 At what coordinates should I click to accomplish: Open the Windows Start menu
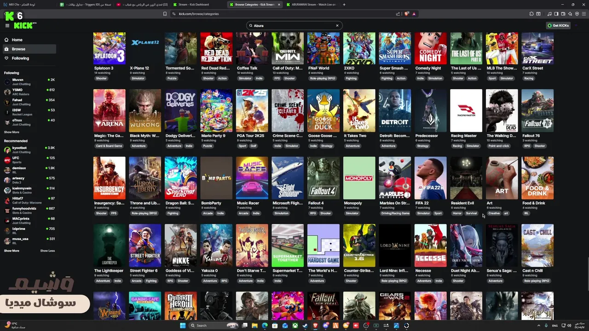point(183,325)
